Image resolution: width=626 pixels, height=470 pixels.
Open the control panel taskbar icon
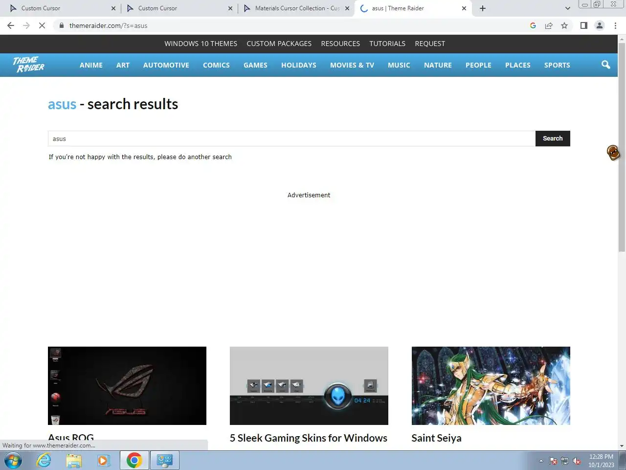(165, 461)
